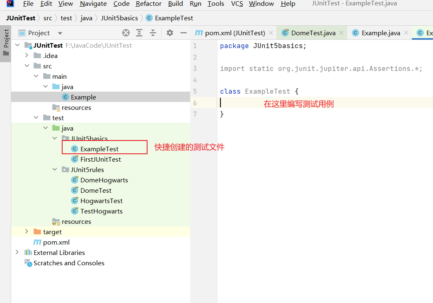Click JUnit5basics in the breadcrumb bar

pyautogui.click(x=119, y=18)
